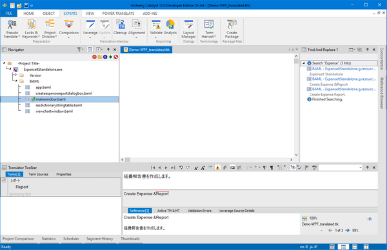Open the Layout Manager
This screenshot has width=387, height=250.
[x=188, y=29]
